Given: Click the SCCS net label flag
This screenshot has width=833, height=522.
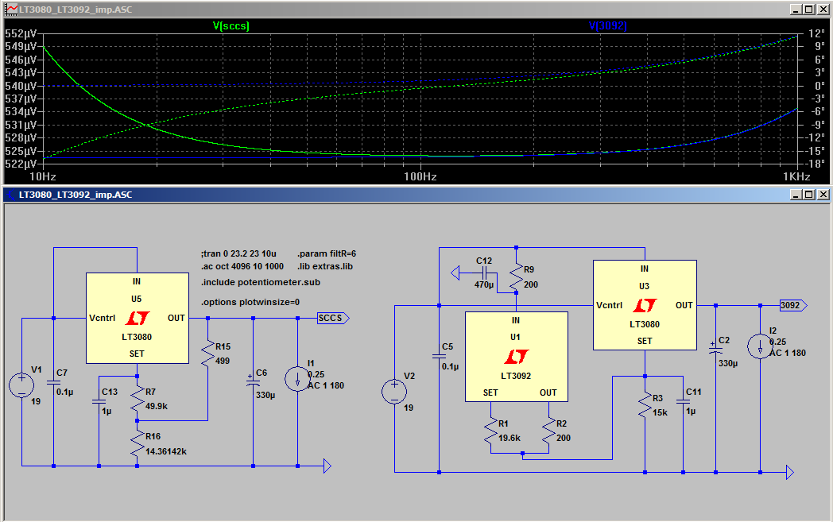Looking at the screenshot, I should pos(333,318).
